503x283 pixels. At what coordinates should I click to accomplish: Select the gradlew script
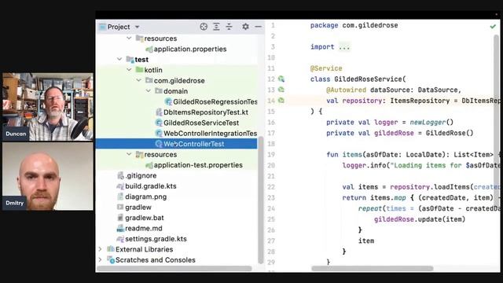(138, 208)
